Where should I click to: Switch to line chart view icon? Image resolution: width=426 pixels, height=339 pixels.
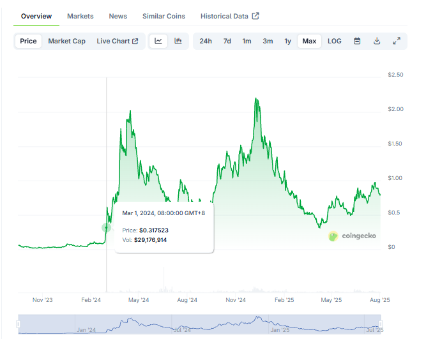click(158, 41)
